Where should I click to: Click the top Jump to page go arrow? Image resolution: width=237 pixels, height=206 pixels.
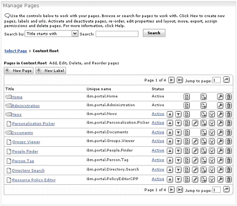tap(227, 80)
